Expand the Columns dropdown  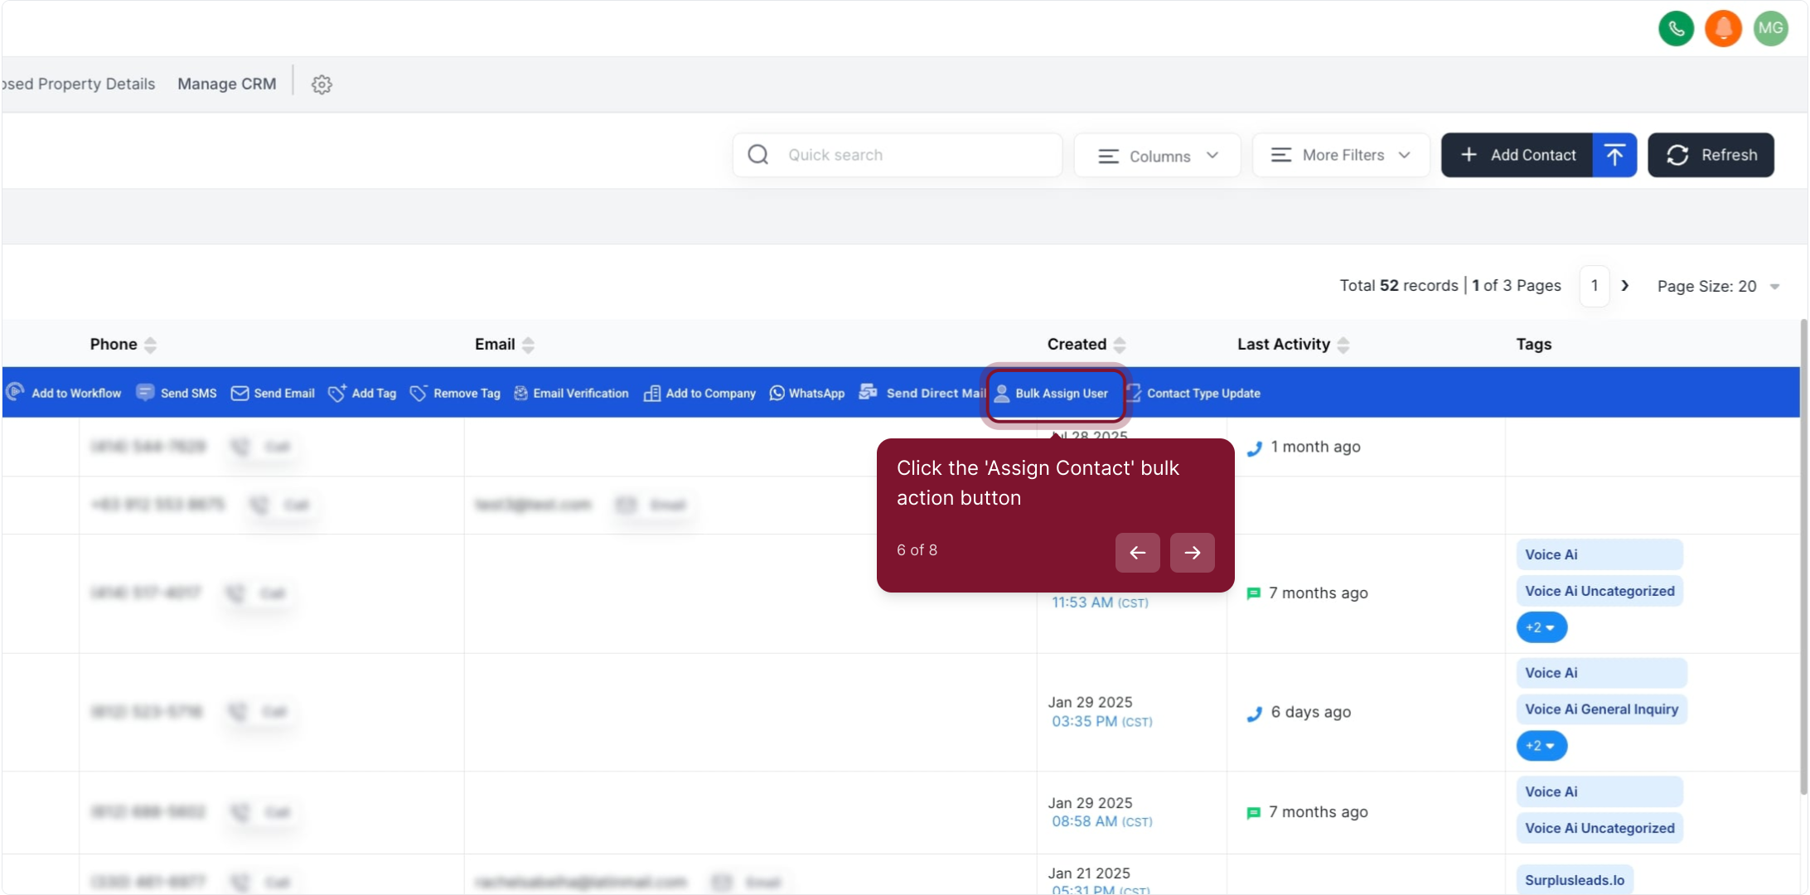pos(1157,156)
